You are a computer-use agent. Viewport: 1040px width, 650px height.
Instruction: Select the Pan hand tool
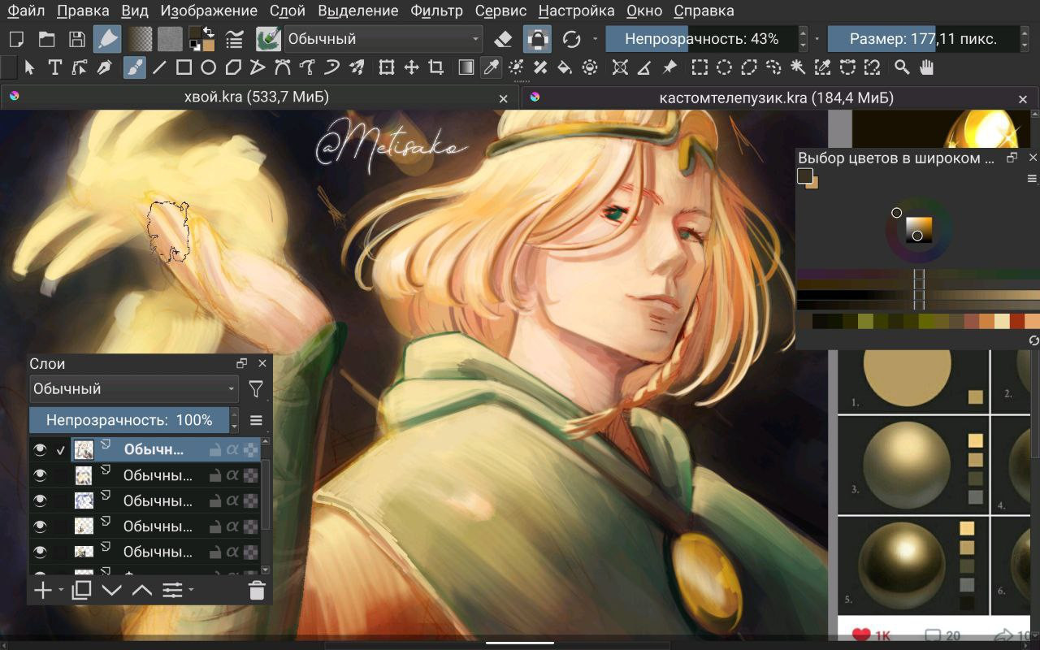pos(926,67)
